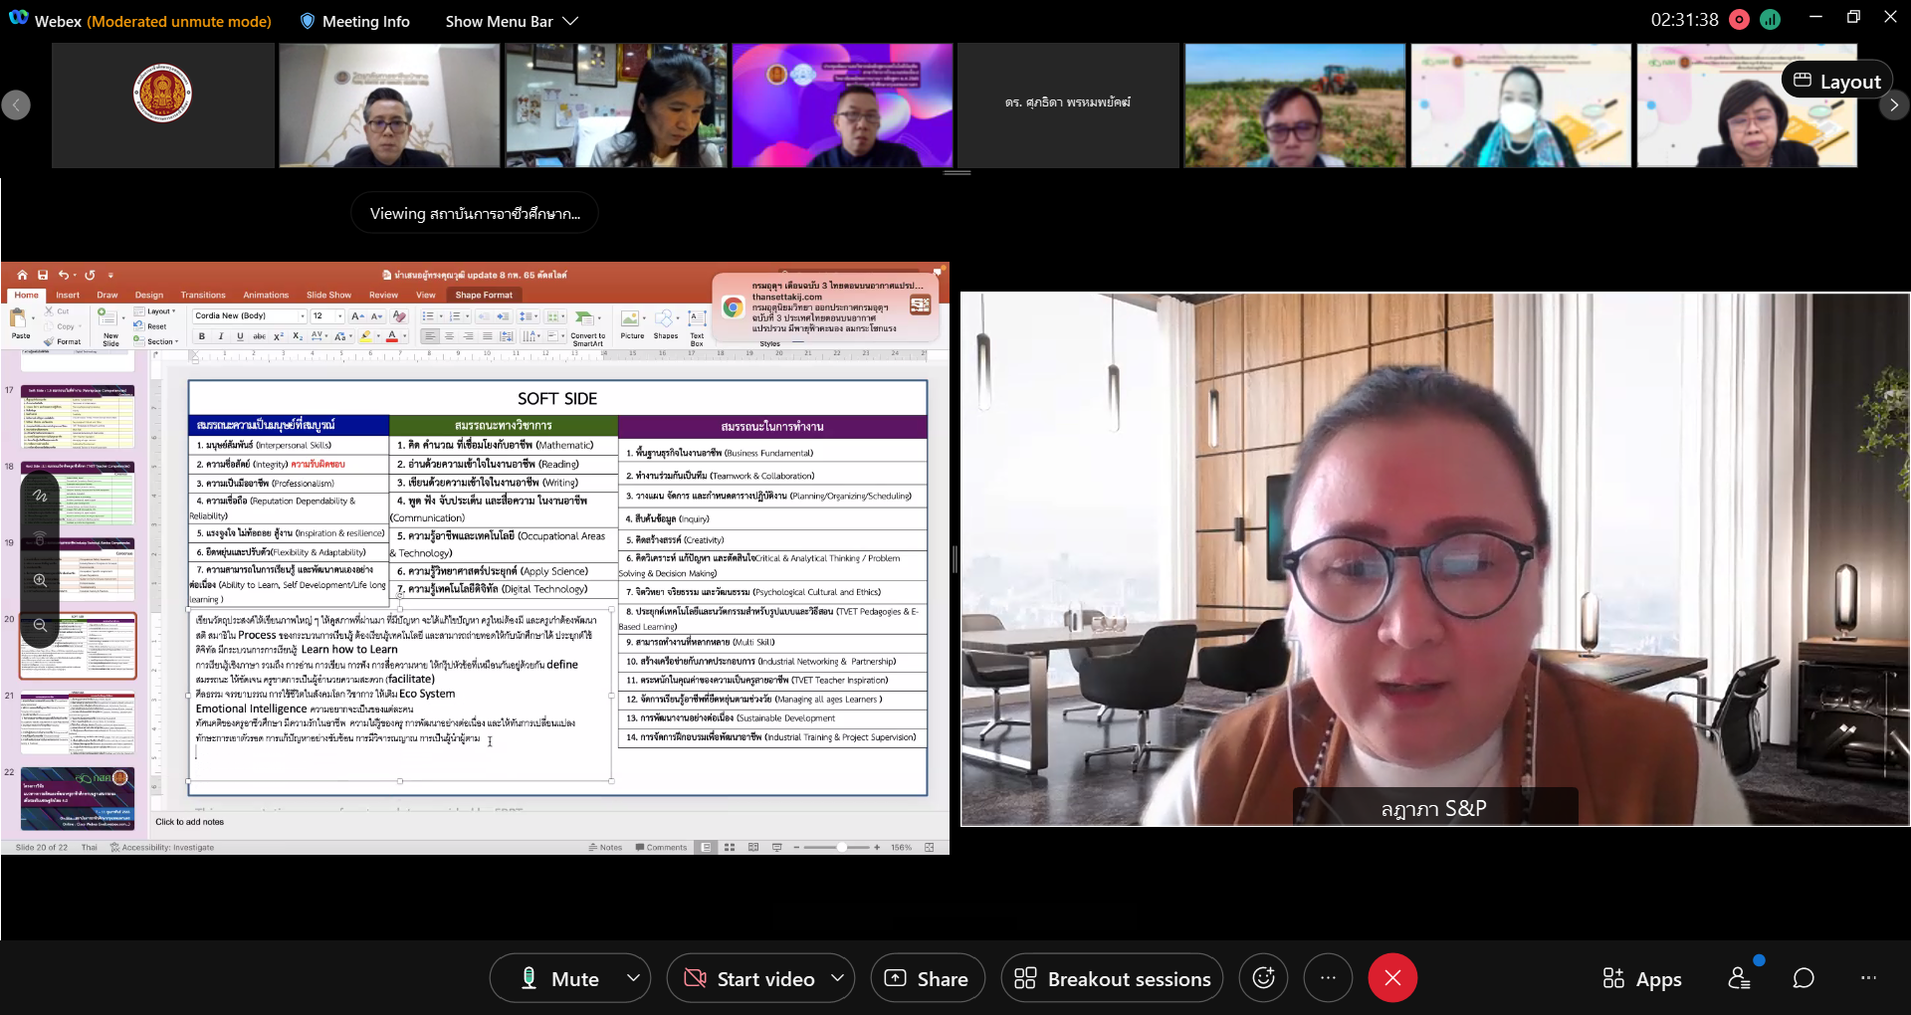
Task: Select slide 22 thumbnail
Action: pos(78,798)
